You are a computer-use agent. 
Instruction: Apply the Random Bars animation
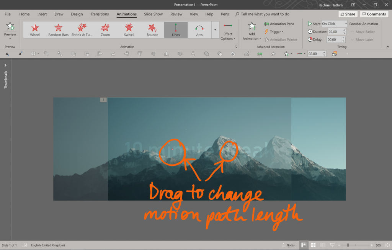(58, 30)
